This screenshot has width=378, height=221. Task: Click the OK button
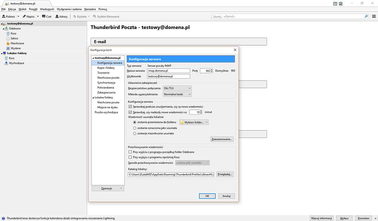[x=207, y=196]
